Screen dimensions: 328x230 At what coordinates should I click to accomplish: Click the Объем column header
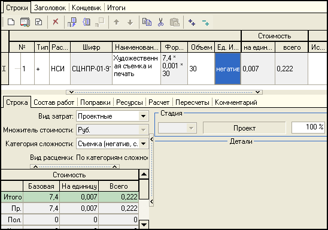(x=201, y=47)
